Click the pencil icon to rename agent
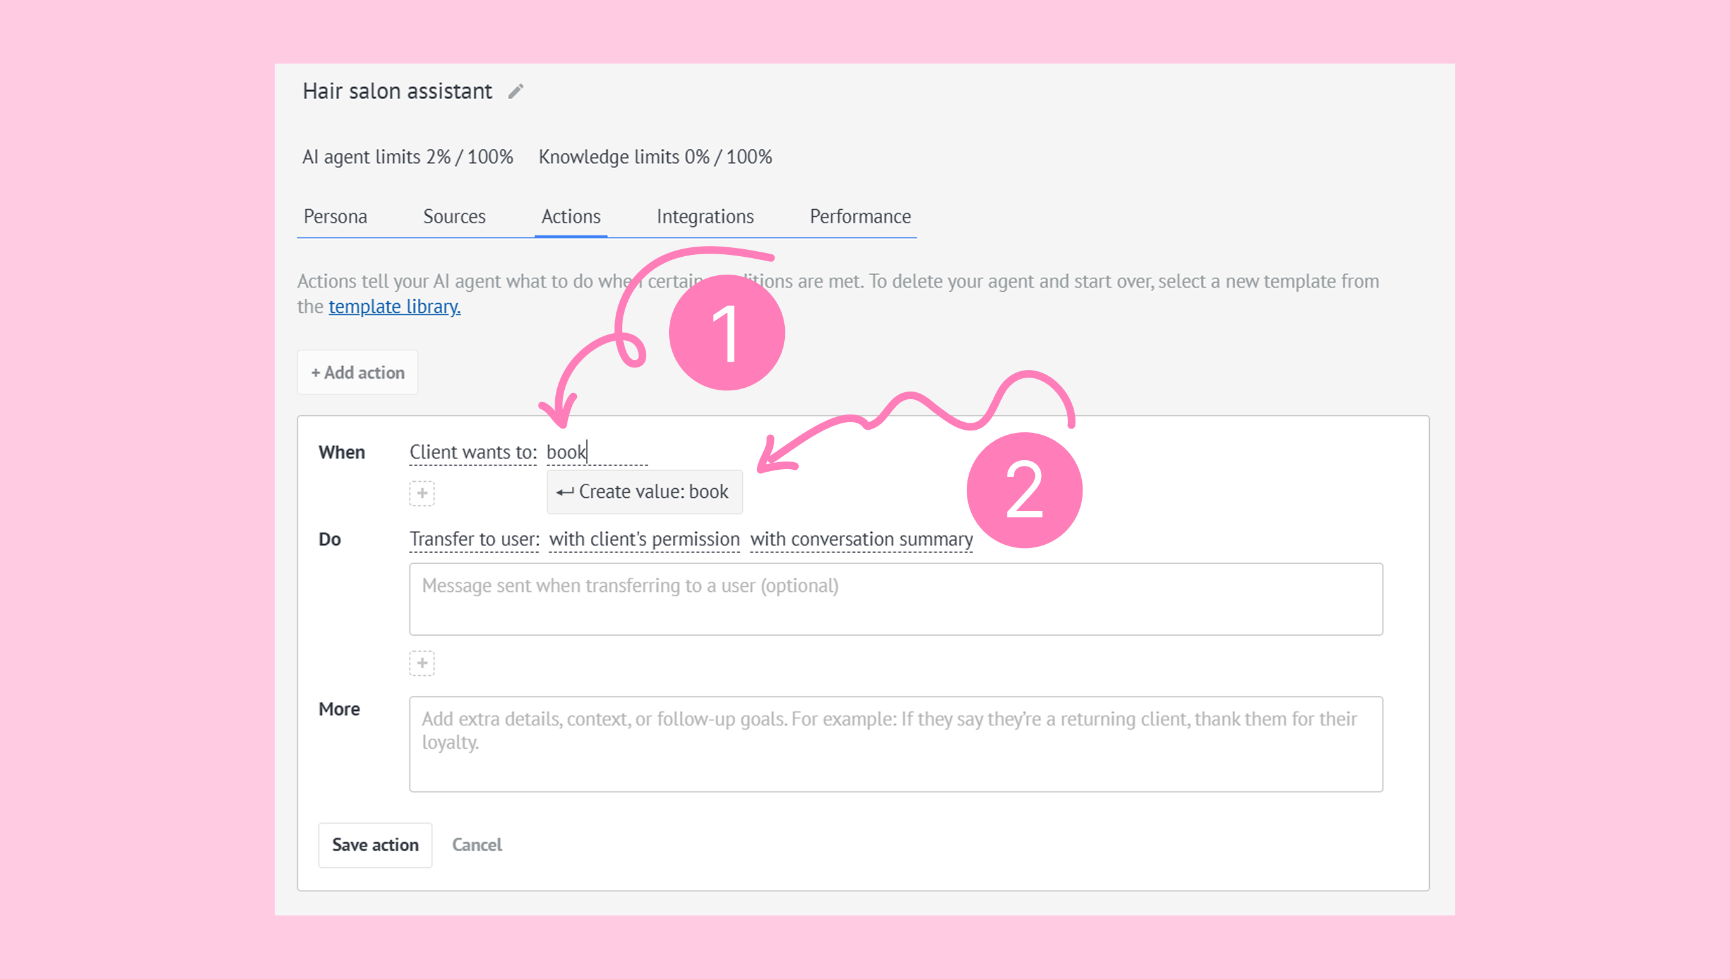 (x=515, y=92)
